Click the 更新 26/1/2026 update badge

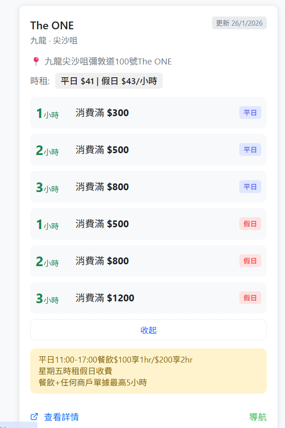(239, 23)
